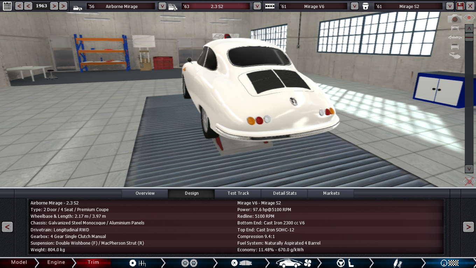476x268 pixels.
Task: Click the red floppy disk save icon
Action: [461, 6]
